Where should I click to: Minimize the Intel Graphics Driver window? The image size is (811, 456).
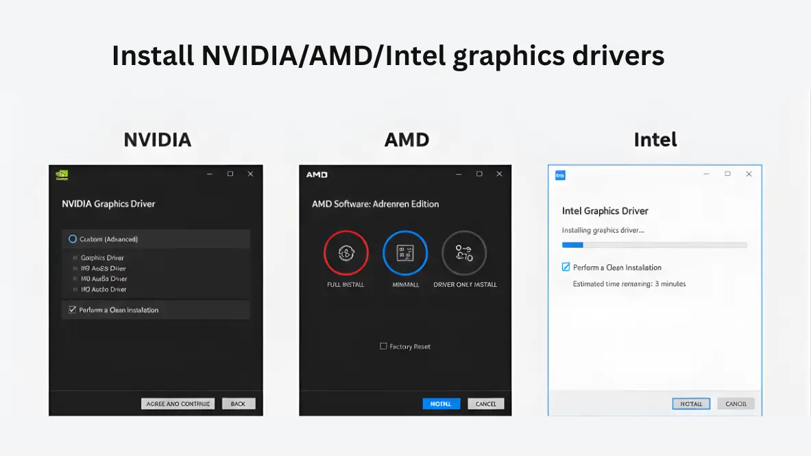point(706,174)
